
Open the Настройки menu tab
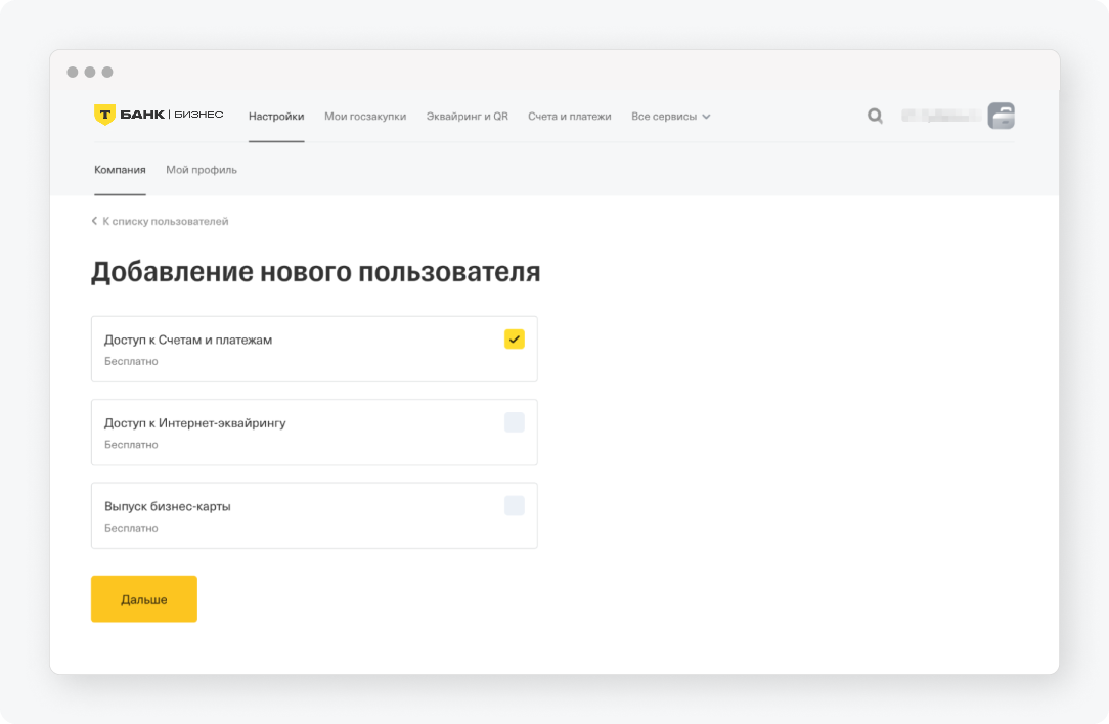[276, 116]
